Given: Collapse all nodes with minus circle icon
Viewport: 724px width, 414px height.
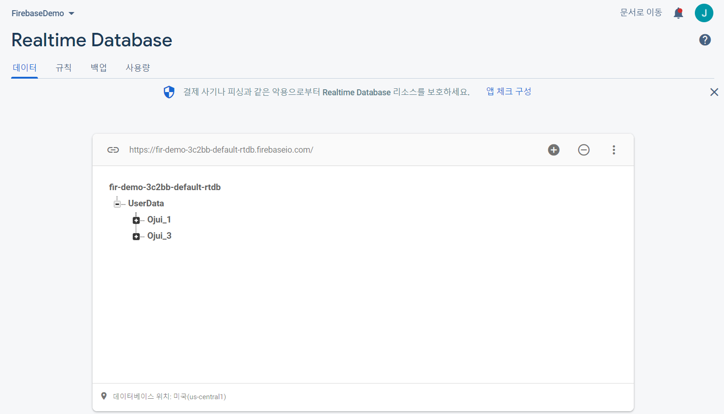Looking at the screenshot, I should tap(583, 150).
